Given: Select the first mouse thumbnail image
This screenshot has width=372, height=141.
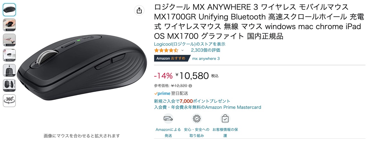Looking at the screenshot, I should [x=9, y=10].
